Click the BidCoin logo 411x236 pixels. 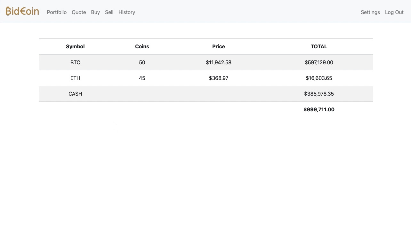[22, 12]
